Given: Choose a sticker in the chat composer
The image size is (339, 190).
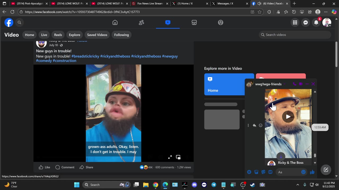Looking at the screenshot, I should pos(263,172).
